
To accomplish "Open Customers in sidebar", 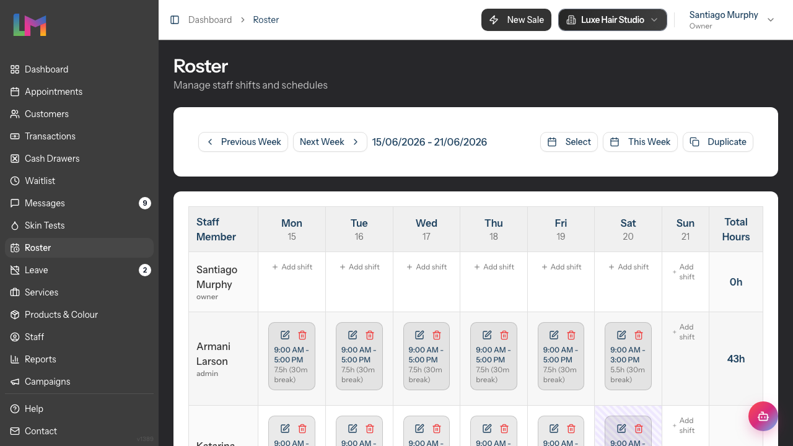I will click(79, 114).
